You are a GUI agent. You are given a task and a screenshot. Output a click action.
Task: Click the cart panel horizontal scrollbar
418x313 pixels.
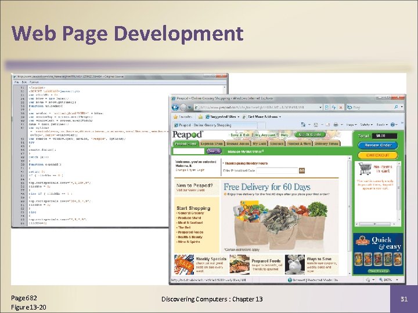point(376,224)
